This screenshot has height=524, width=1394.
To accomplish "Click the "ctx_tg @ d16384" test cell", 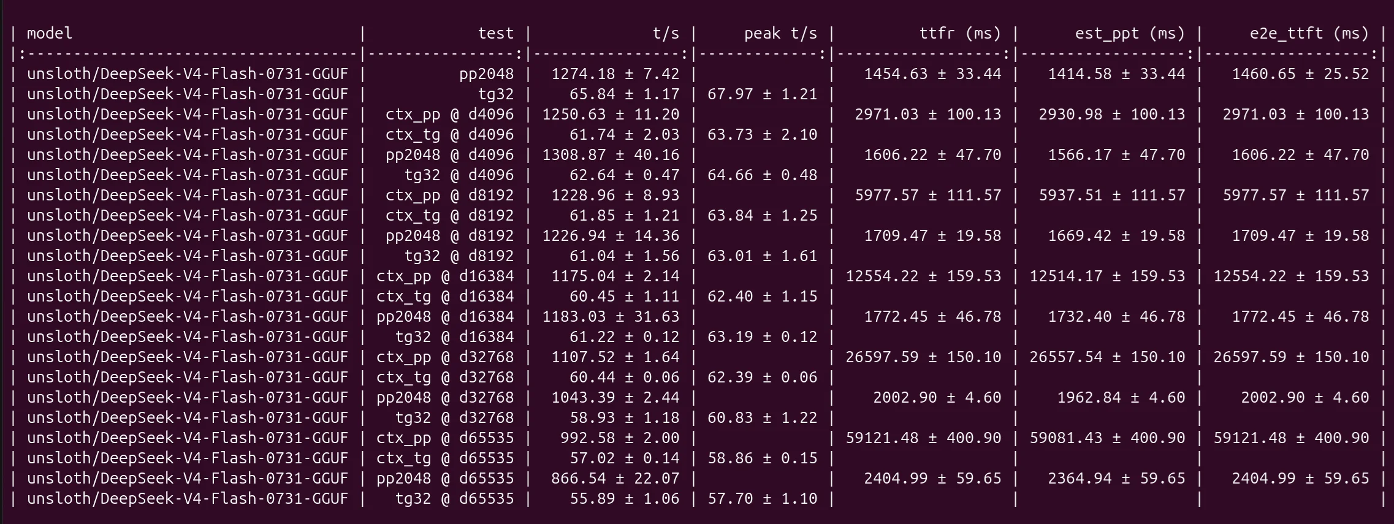I will point(445,296).
